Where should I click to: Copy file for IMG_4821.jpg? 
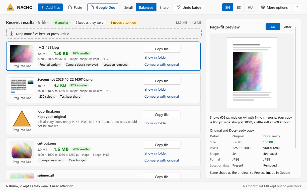pyautogui.click(x=162, y=49)
